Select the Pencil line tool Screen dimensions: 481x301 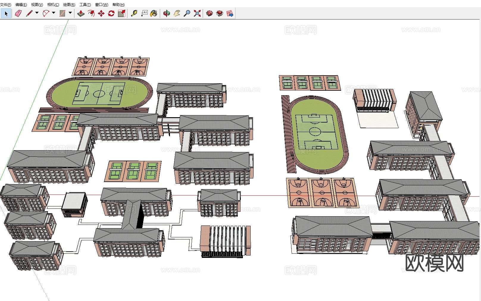29,13
